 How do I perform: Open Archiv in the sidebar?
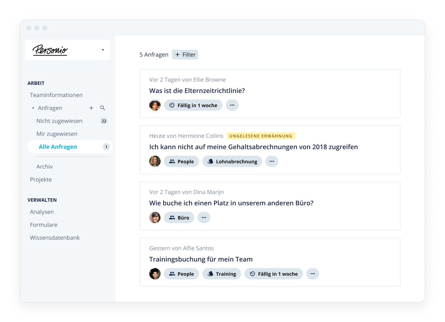coord(44,166)
